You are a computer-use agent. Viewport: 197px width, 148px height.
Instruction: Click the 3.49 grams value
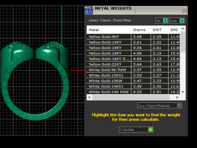137,37
